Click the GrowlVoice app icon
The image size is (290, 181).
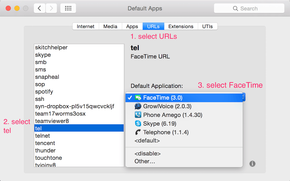coord(138,106)
